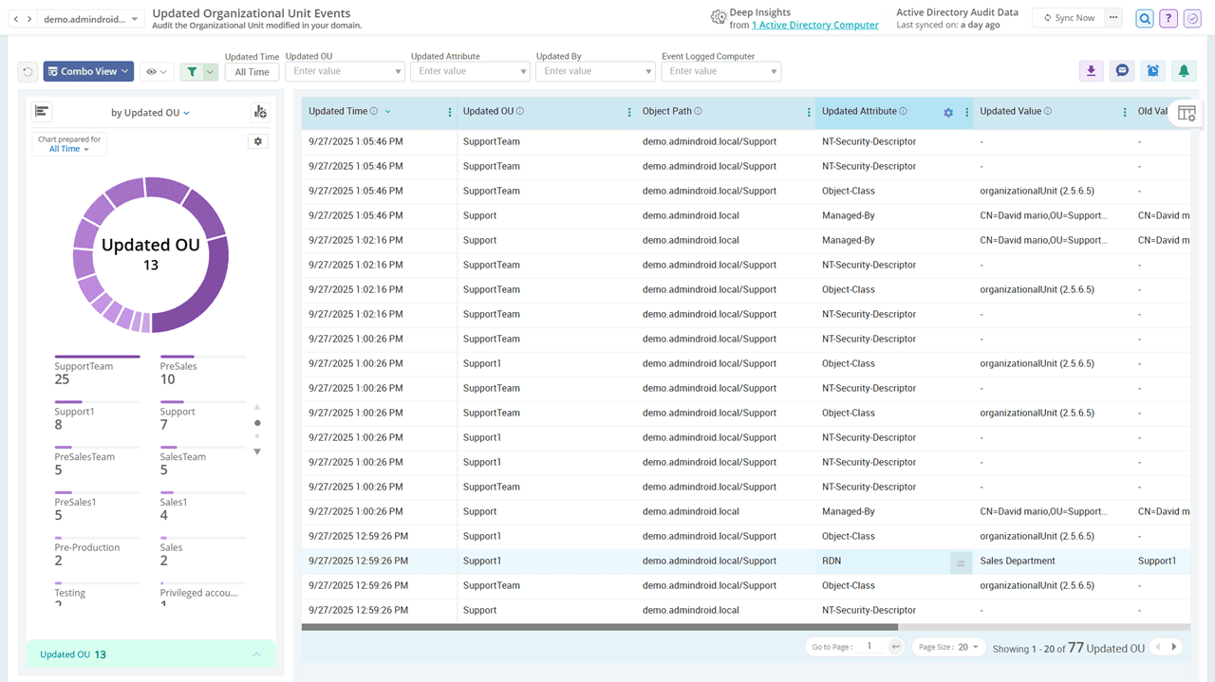Open Updated Time column options menu
The image size is (1215, 682).
coord(450,112)
